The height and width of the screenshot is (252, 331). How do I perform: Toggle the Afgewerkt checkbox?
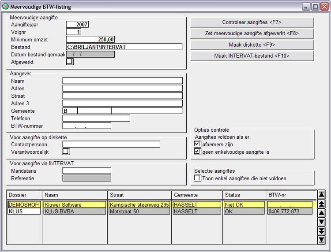tap(70, 62)
